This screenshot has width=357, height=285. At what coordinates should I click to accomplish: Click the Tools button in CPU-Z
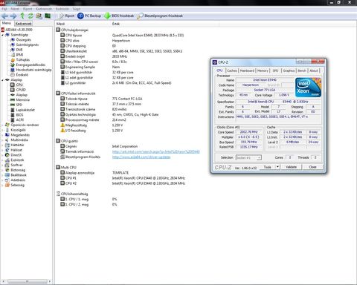coord(267,167)
